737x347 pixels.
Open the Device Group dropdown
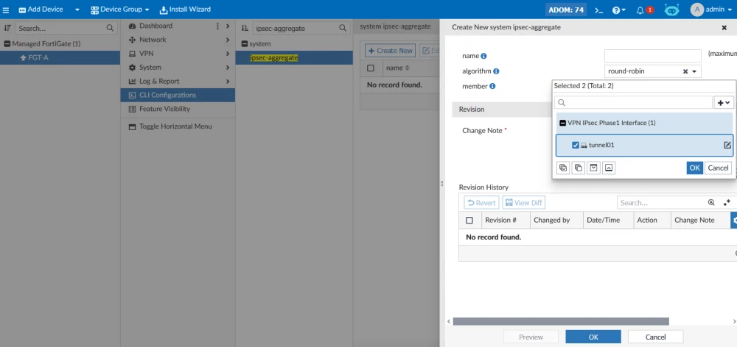(x=120, y=10)
